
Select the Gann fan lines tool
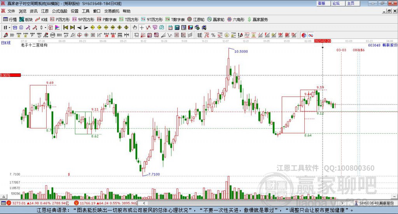click(143, 35)
